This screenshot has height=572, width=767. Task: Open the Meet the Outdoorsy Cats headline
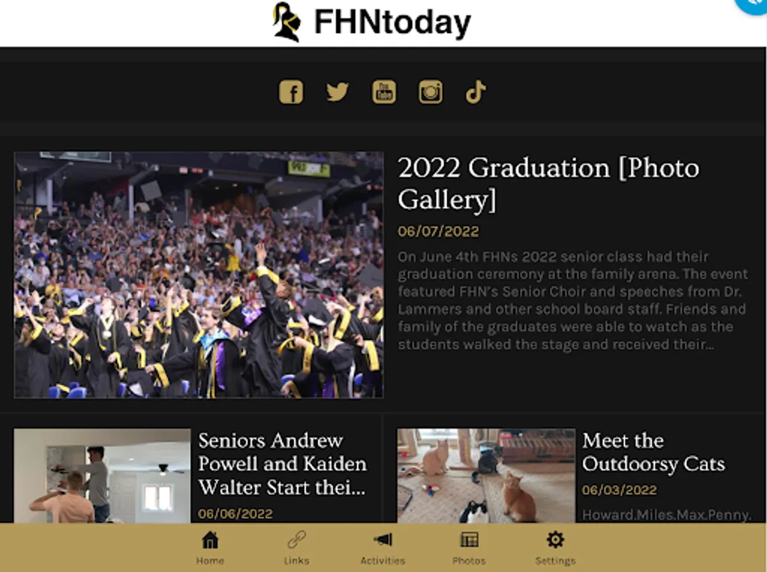pyautogui.click(x=653, y=452)
